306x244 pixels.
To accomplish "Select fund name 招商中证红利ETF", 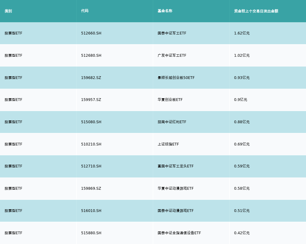I will tap(172, 122).
